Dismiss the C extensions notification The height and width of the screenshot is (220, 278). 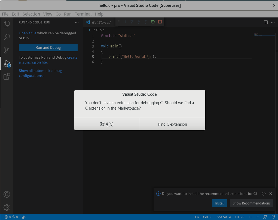(271, 194)
